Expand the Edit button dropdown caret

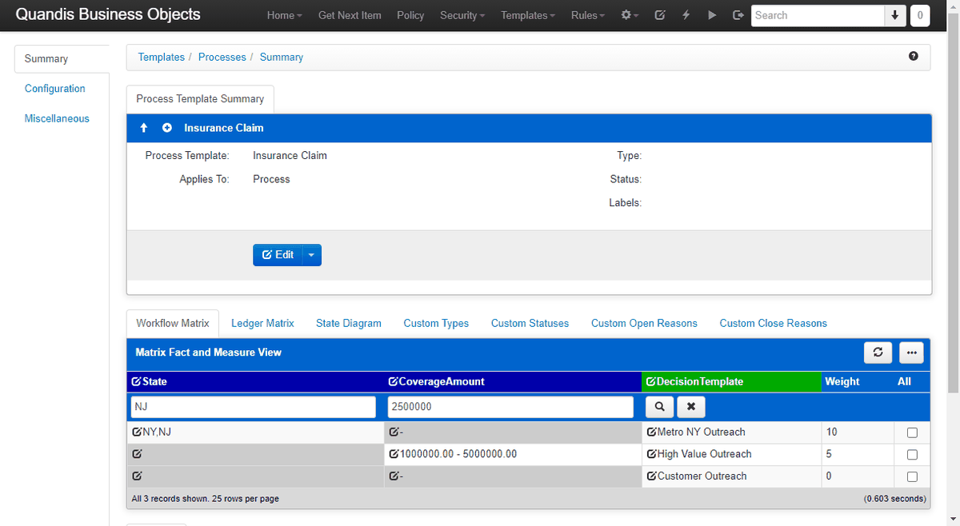[311, 255]
